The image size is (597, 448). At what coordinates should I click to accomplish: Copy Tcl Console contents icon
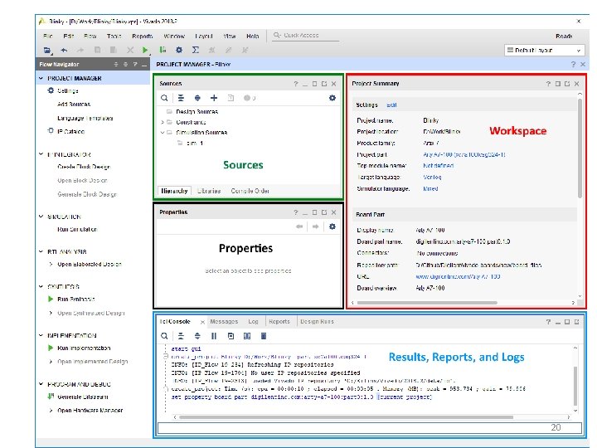231,336
